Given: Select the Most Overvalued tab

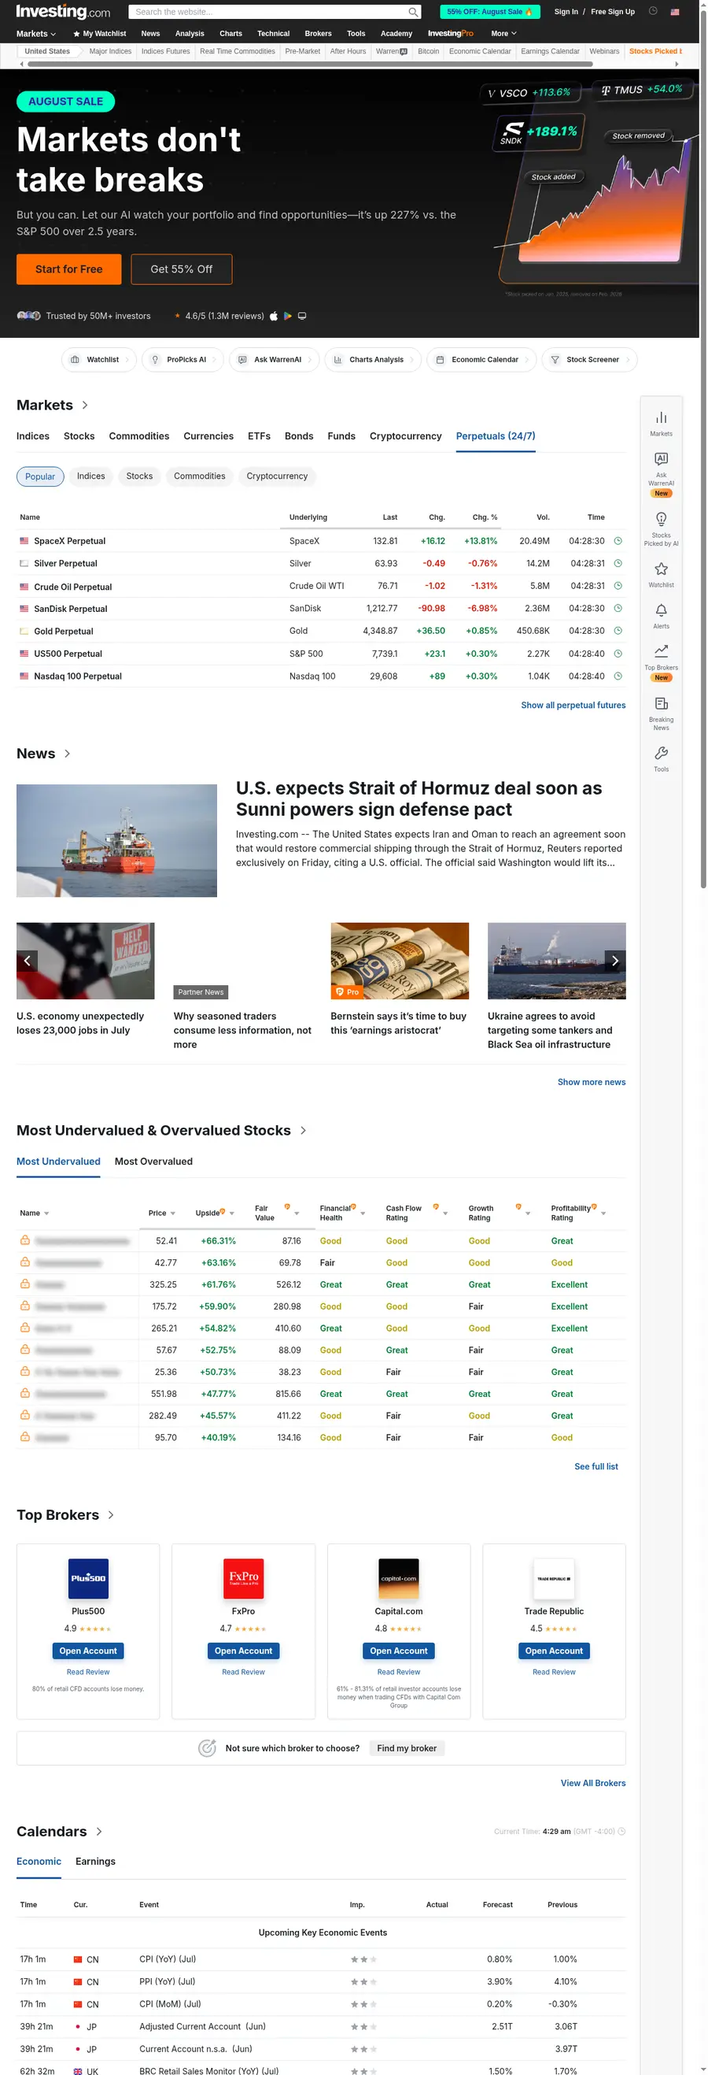Looking at the screenshot, I should pos(153,1162).
